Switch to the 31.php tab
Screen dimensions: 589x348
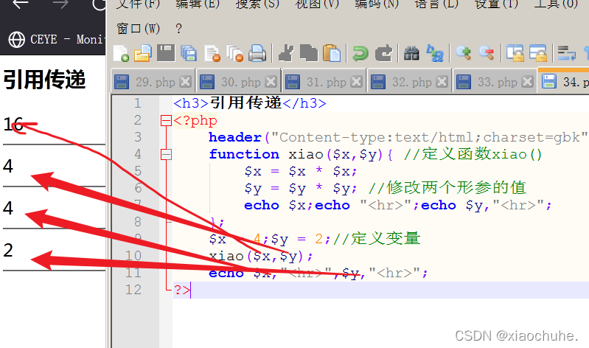(x=326, y=82)
